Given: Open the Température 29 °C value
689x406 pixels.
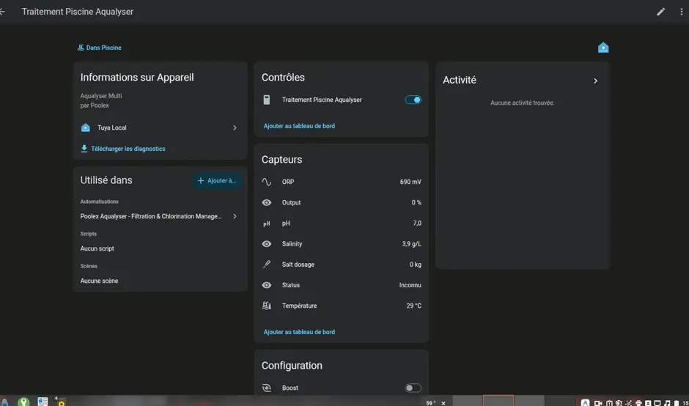Looking at the screenshot, I should tap(413, 306).
